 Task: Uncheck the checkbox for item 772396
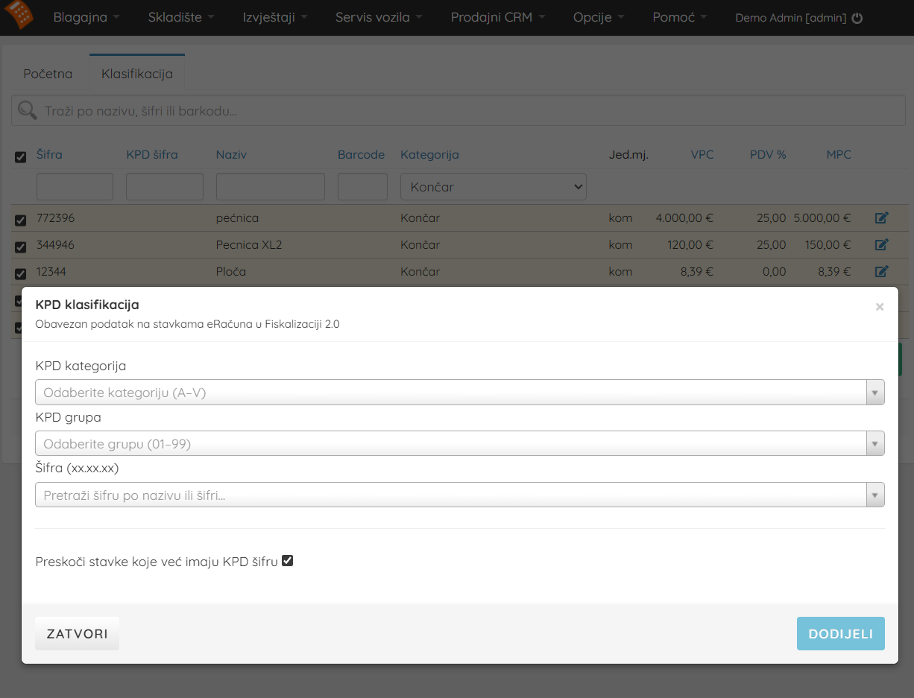point(21,220)
